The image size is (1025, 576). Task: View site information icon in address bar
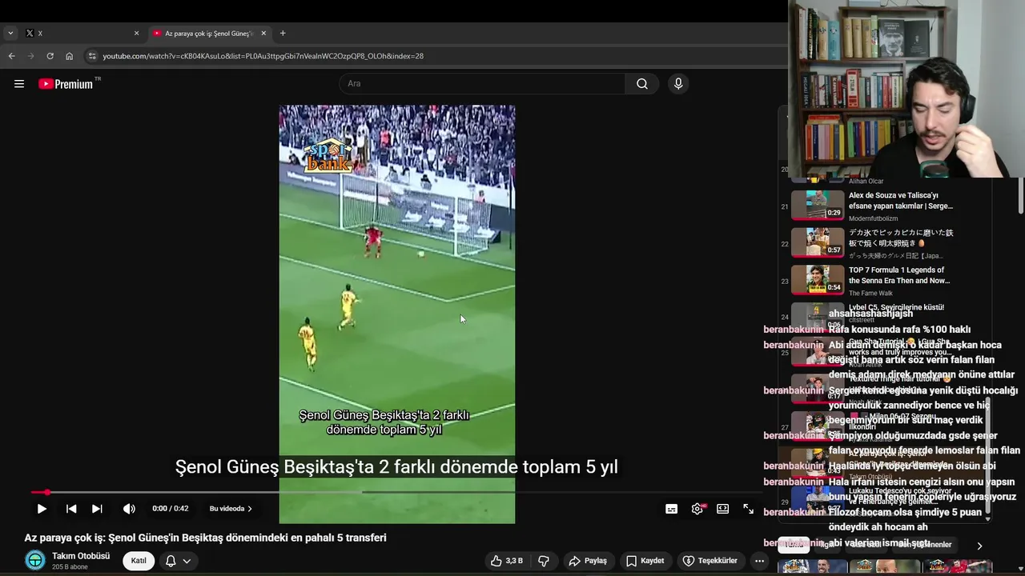[92, 56]
